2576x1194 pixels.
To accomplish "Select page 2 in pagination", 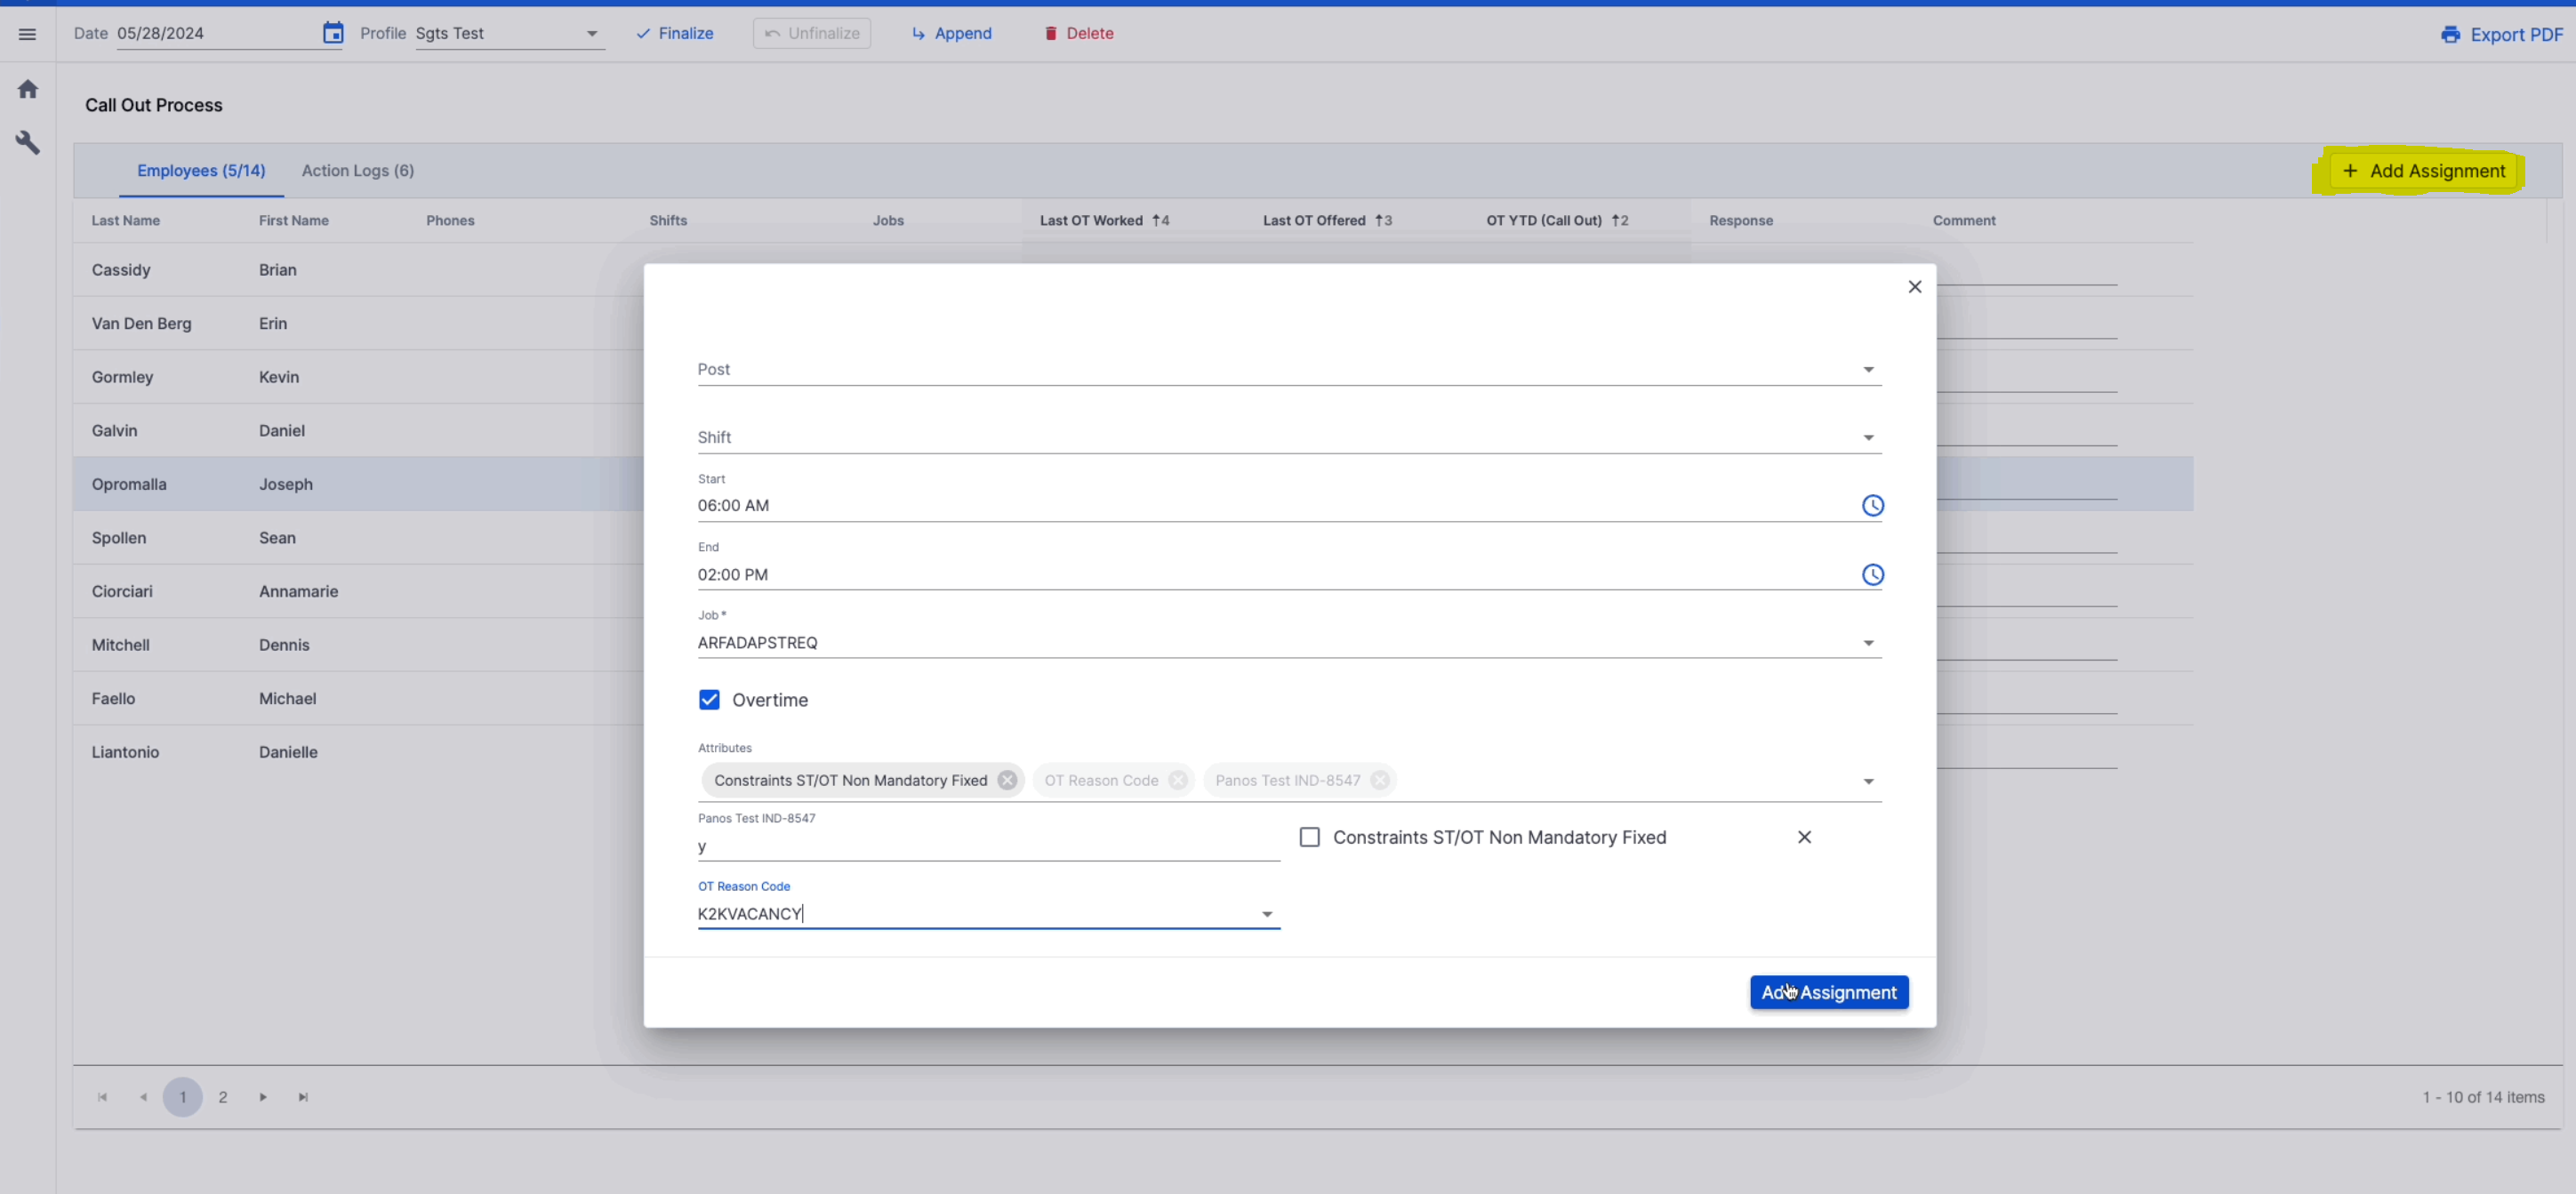I will coord(223,1097).
